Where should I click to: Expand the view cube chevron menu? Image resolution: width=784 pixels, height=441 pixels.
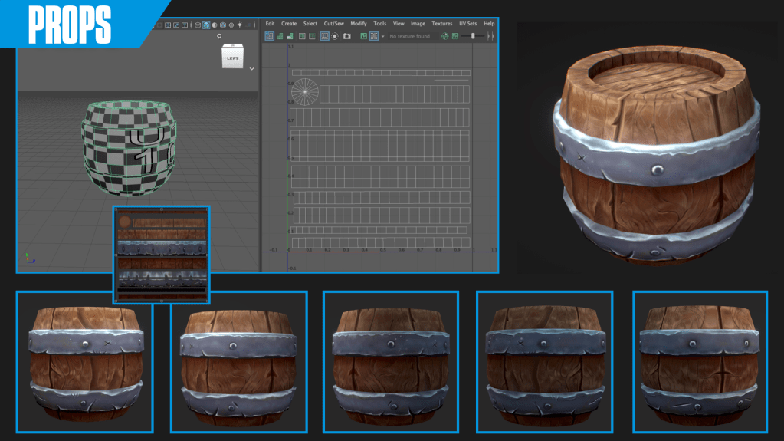tap(251, 69)
